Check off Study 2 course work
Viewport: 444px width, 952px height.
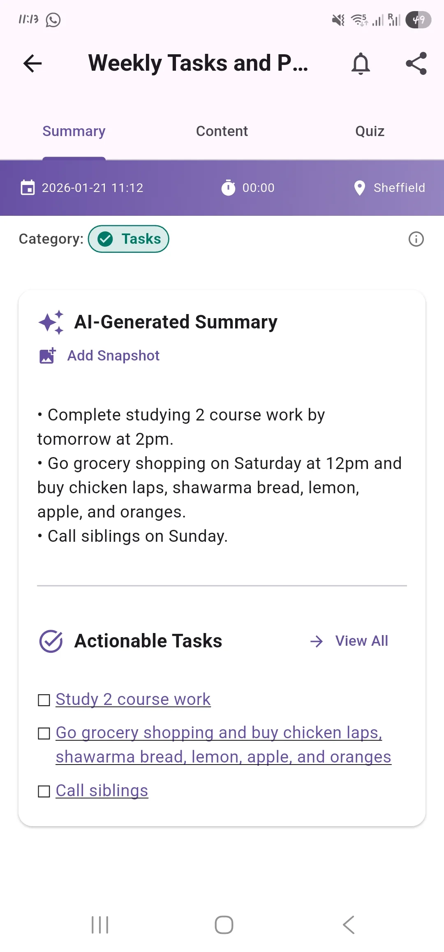pyautogui.click(x=44, y=699)
